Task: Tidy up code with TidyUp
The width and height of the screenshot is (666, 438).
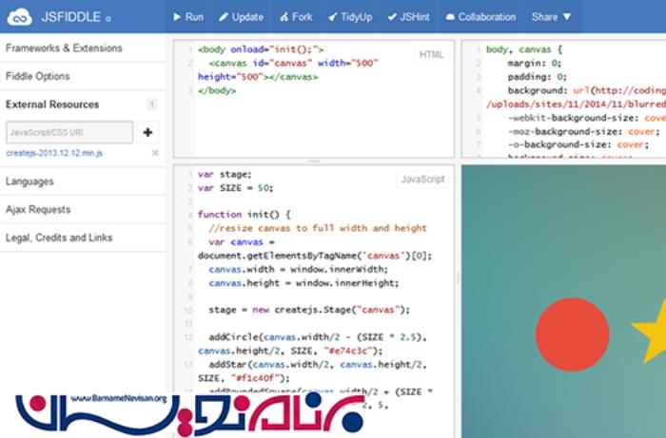Action: (350, 16)
